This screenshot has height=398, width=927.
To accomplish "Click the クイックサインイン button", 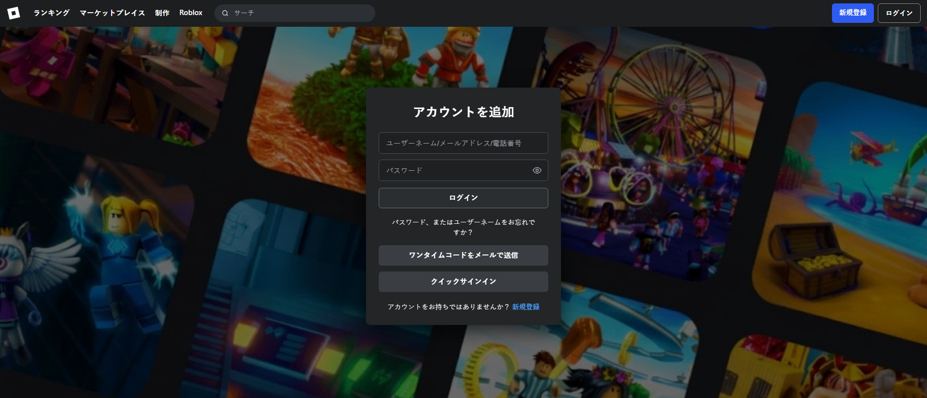I will click(463, 282).
